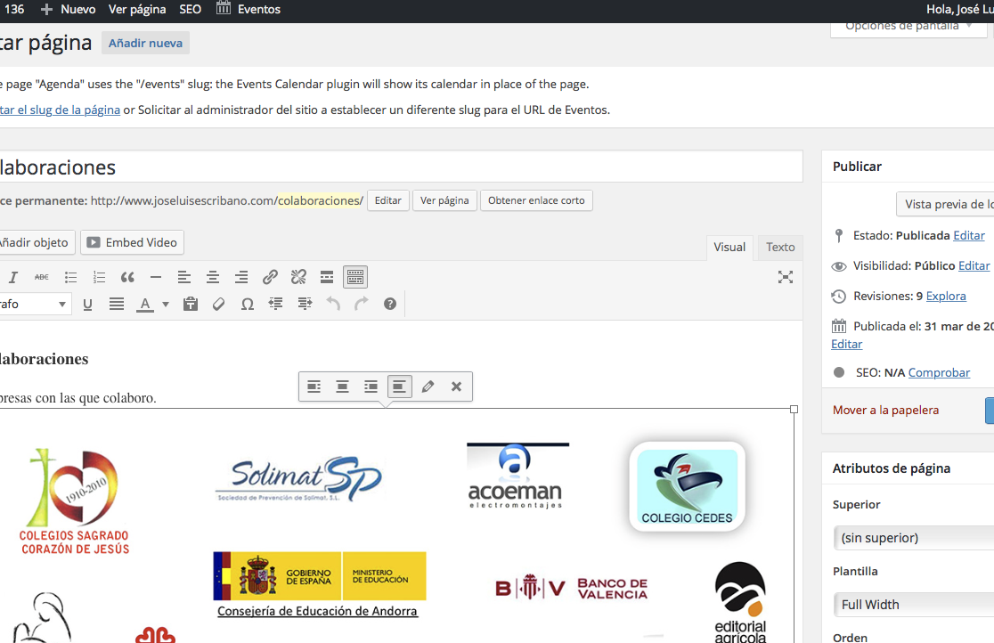Center the selected image via popup toolbar
994x643 pixels.
tap(342, 387)
